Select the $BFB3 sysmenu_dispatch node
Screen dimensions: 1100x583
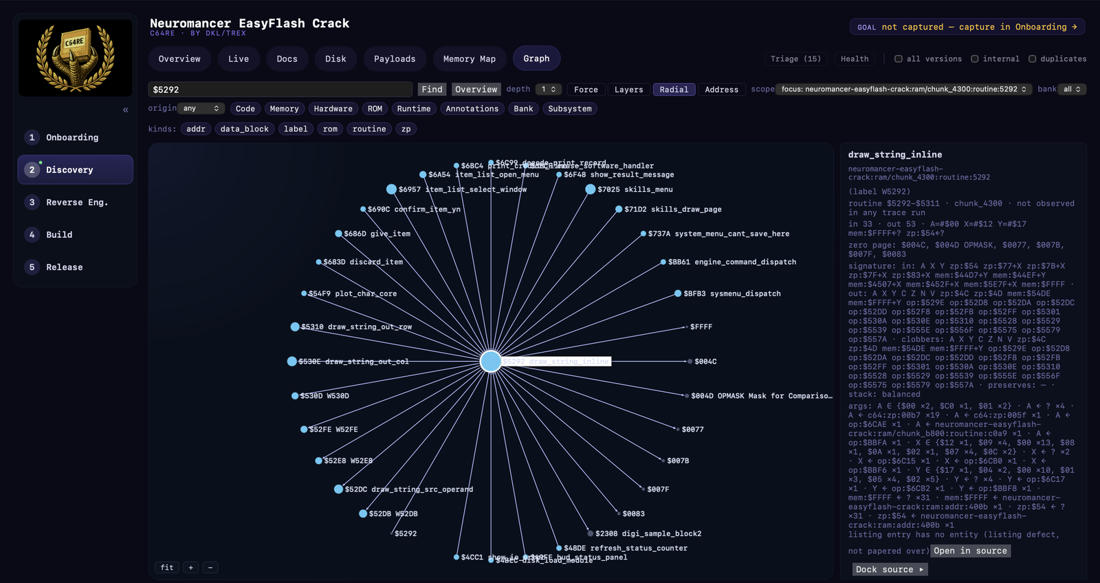point(678,294)
